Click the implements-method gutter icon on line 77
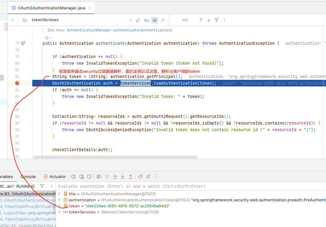This screenshot has width=326, height=227. tap(23, 43)
